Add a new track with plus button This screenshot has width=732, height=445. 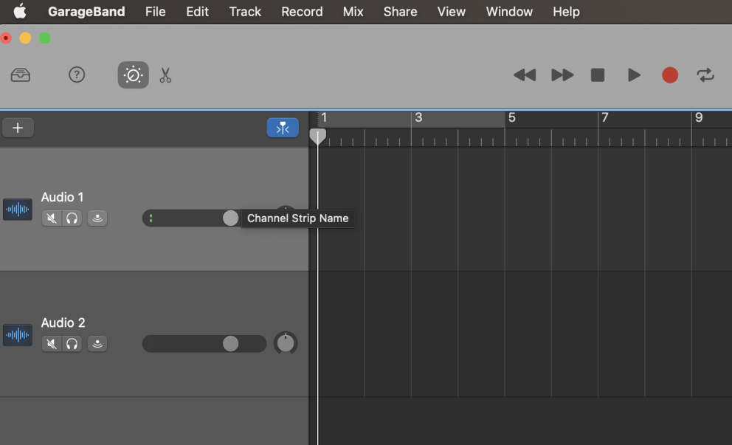click(x=18, y=128)
